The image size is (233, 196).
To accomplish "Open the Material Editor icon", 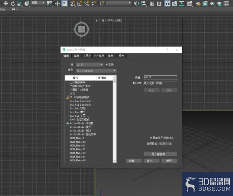I will tap(190, 3).
